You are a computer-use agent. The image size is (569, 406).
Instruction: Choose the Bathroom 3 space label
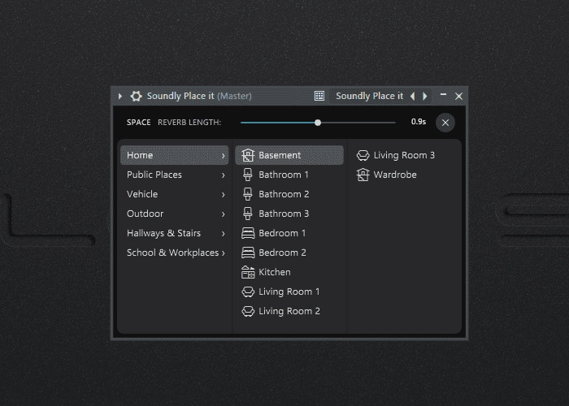click(x=284, y=214)
